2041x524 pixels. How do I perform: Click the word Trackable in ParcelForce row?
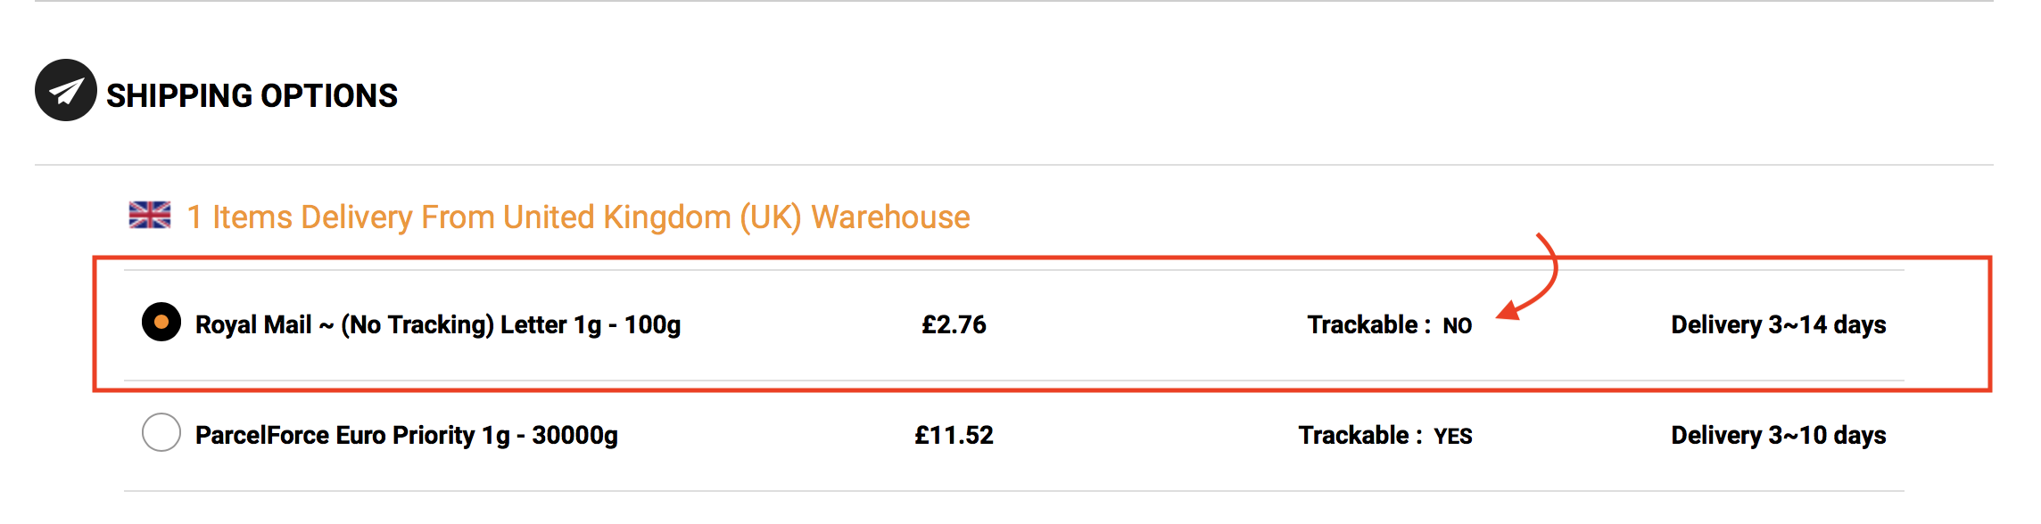pyautogui.click(x=1353, y=435)
